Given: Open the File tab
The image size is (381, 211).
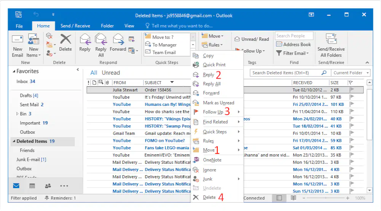Looking at the screenshot, I should click(19, 26).
